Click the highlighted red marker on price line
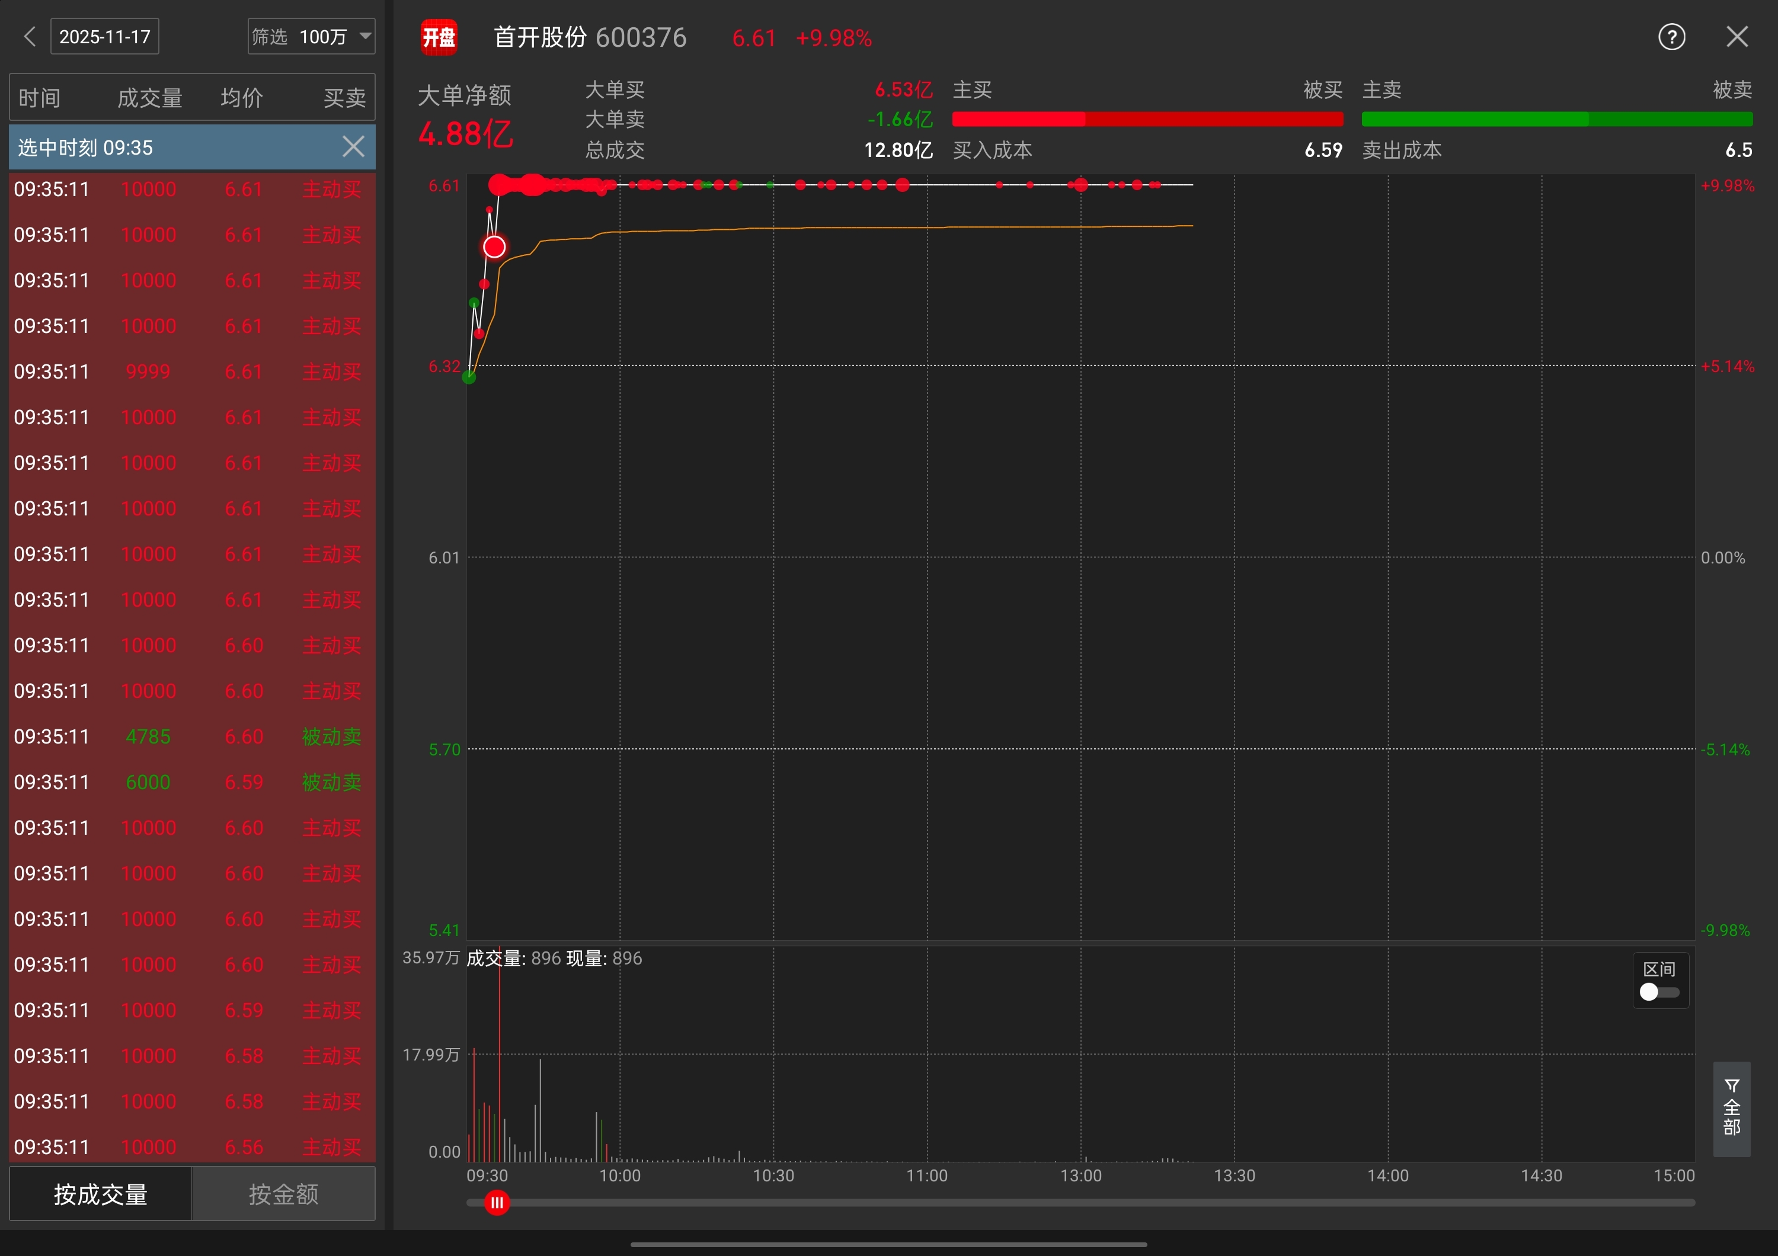This screenshot has width=1778, height=1256. (x=494, y=247)
